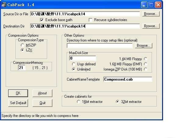Choose 16bit extractor option
The width and height of the screenshot is (195, 138).
(79, 102)
